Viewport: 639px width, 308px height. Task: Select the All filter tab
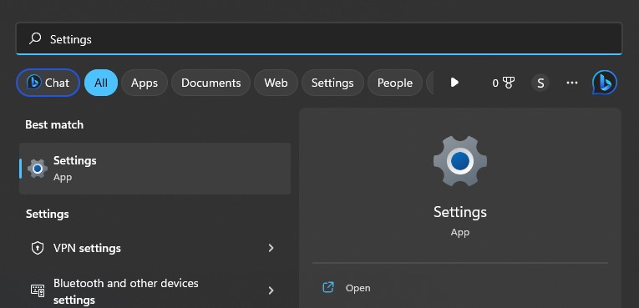click(x=101, y=83)
